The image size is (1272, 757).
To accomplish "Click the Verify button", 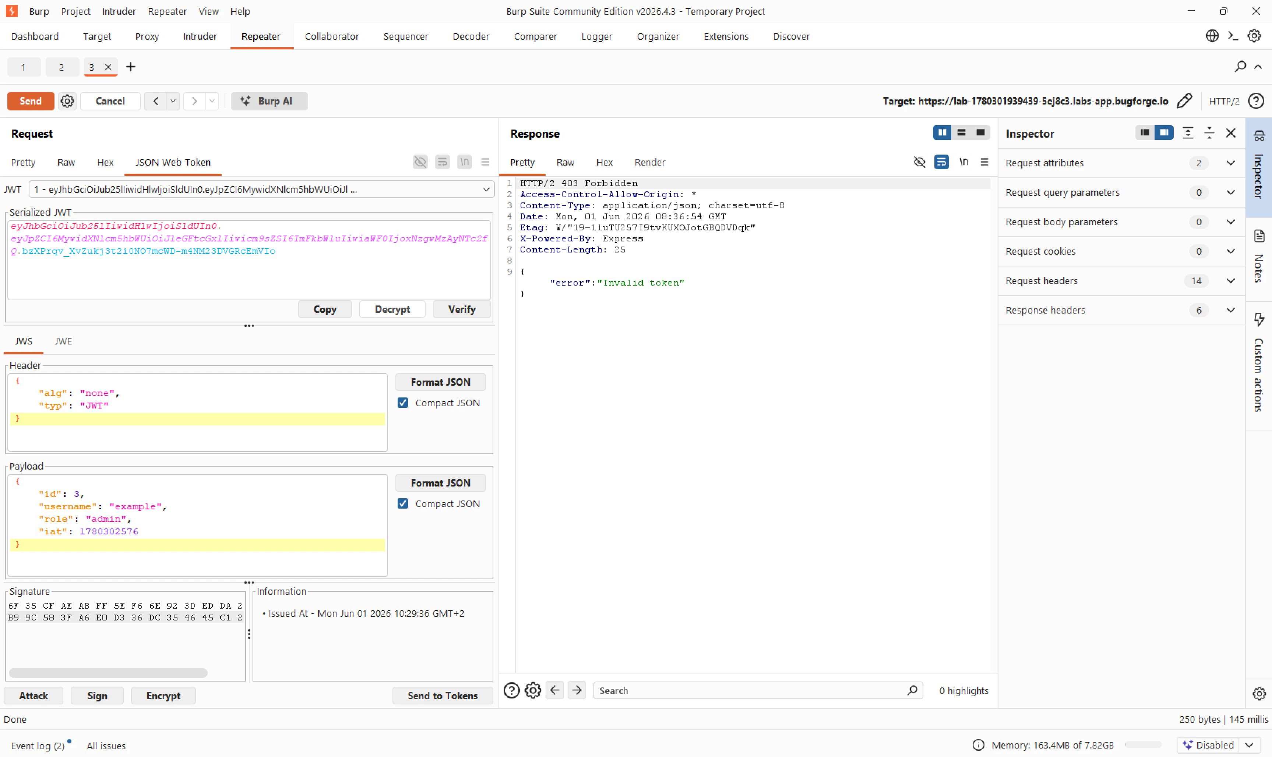I will coord(461,309).
